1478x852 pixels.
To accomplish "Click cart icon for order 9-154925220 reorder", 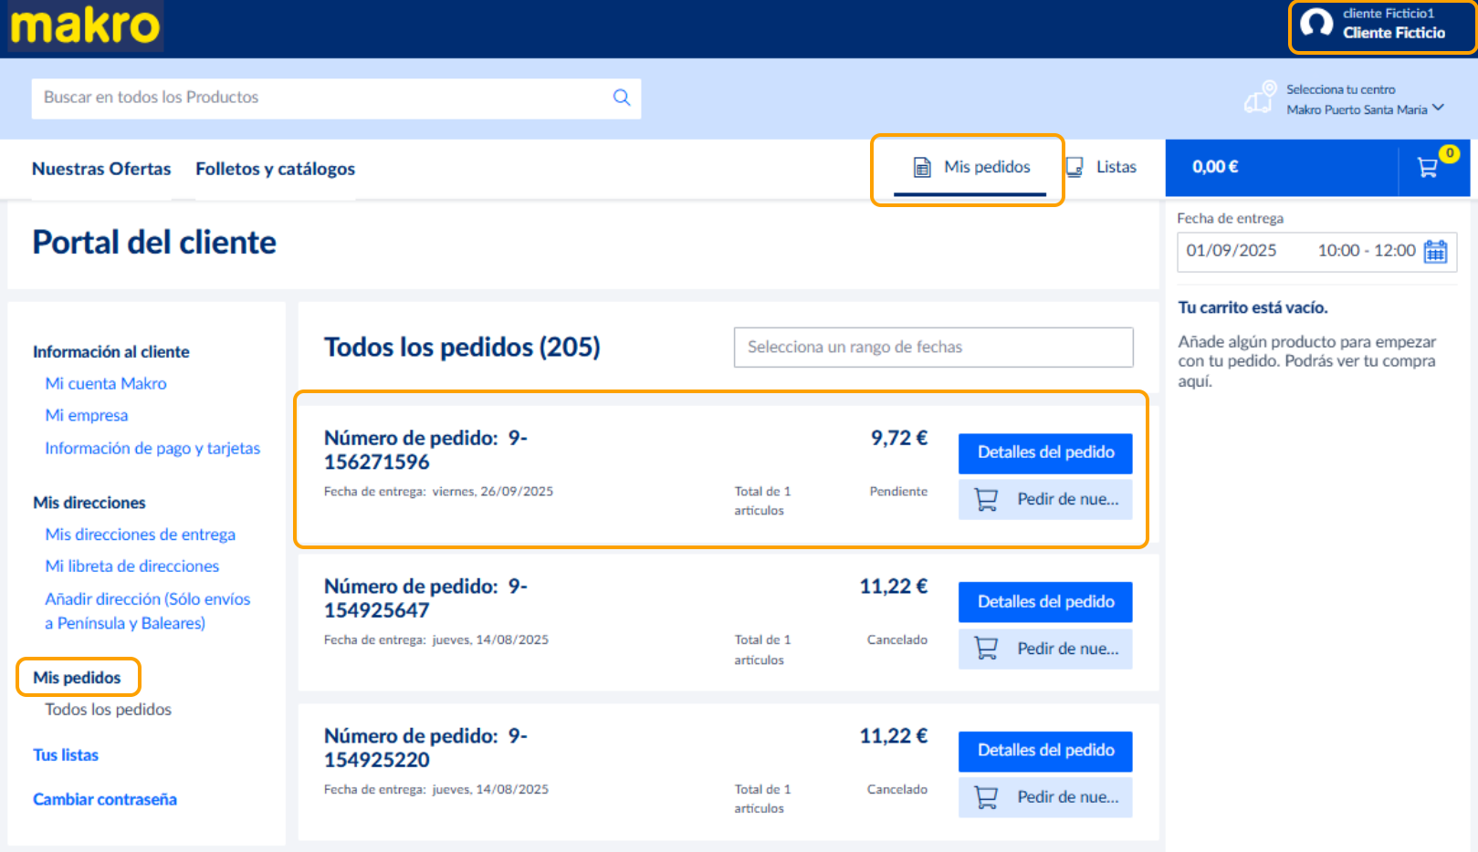I will [x=986, y=797].
